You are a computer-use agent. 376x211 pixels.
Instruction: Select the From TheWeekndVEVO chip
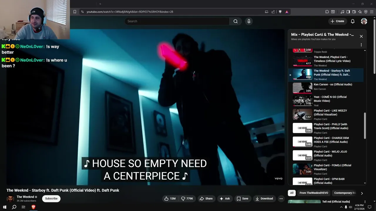pos(314,193)
